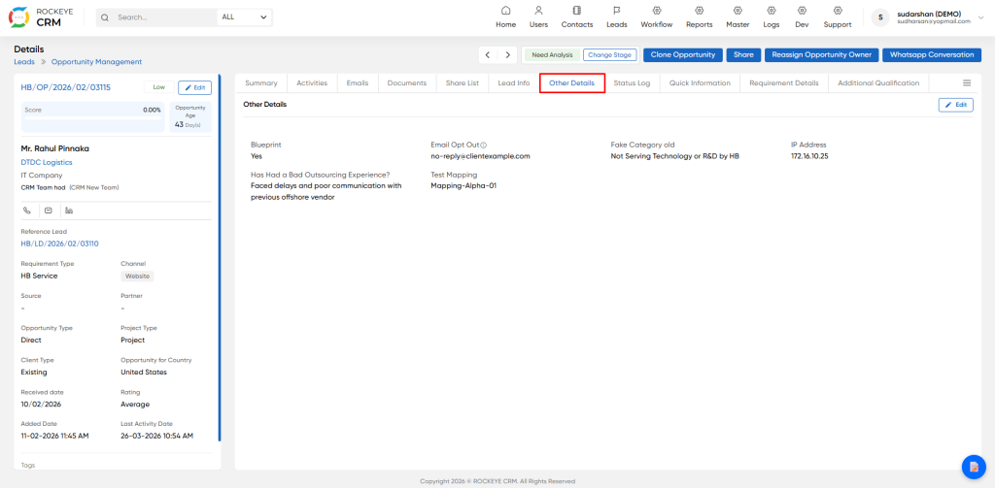Image resolution: width=995 pixels, height=488 pixels.
Task: Click the left panel vertical scrollbar
Action: point(220,258)
